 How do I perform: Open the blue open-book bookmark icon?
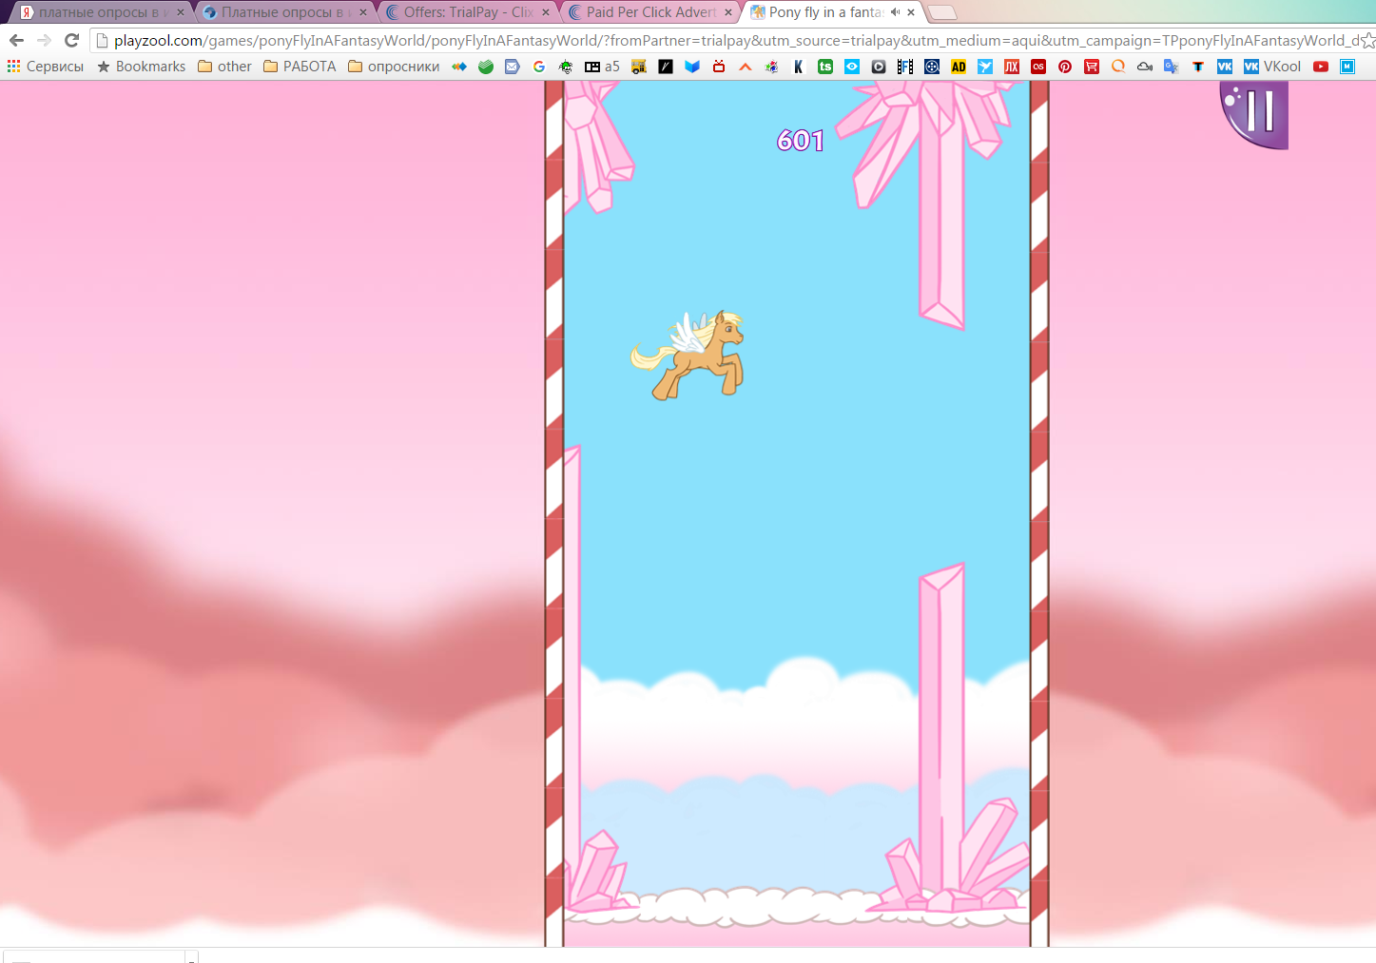tap(692, 67)
